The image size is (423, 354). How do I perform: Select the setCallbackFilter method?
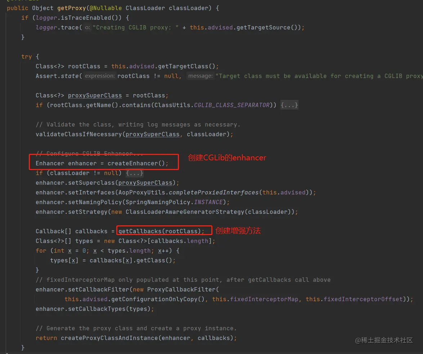point(99,289)
